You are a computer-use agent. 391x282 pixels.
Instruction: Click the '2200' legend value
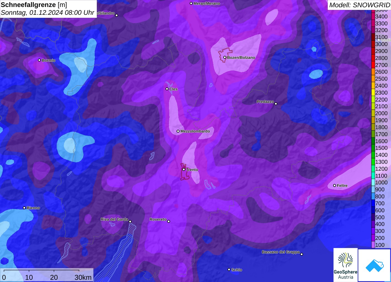tap(381, 100)
